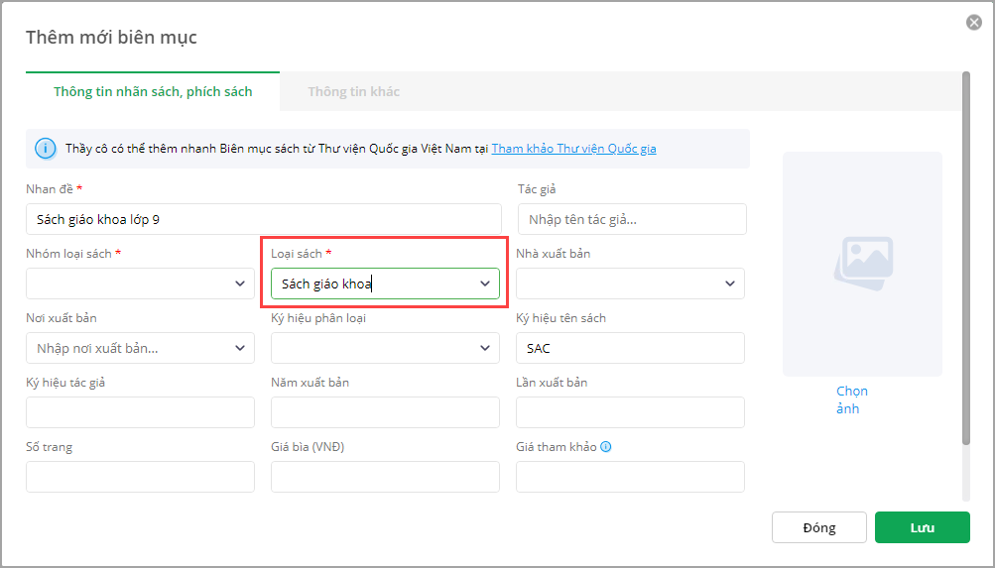Click the Giá bìa (VNĐ) field

385,477
